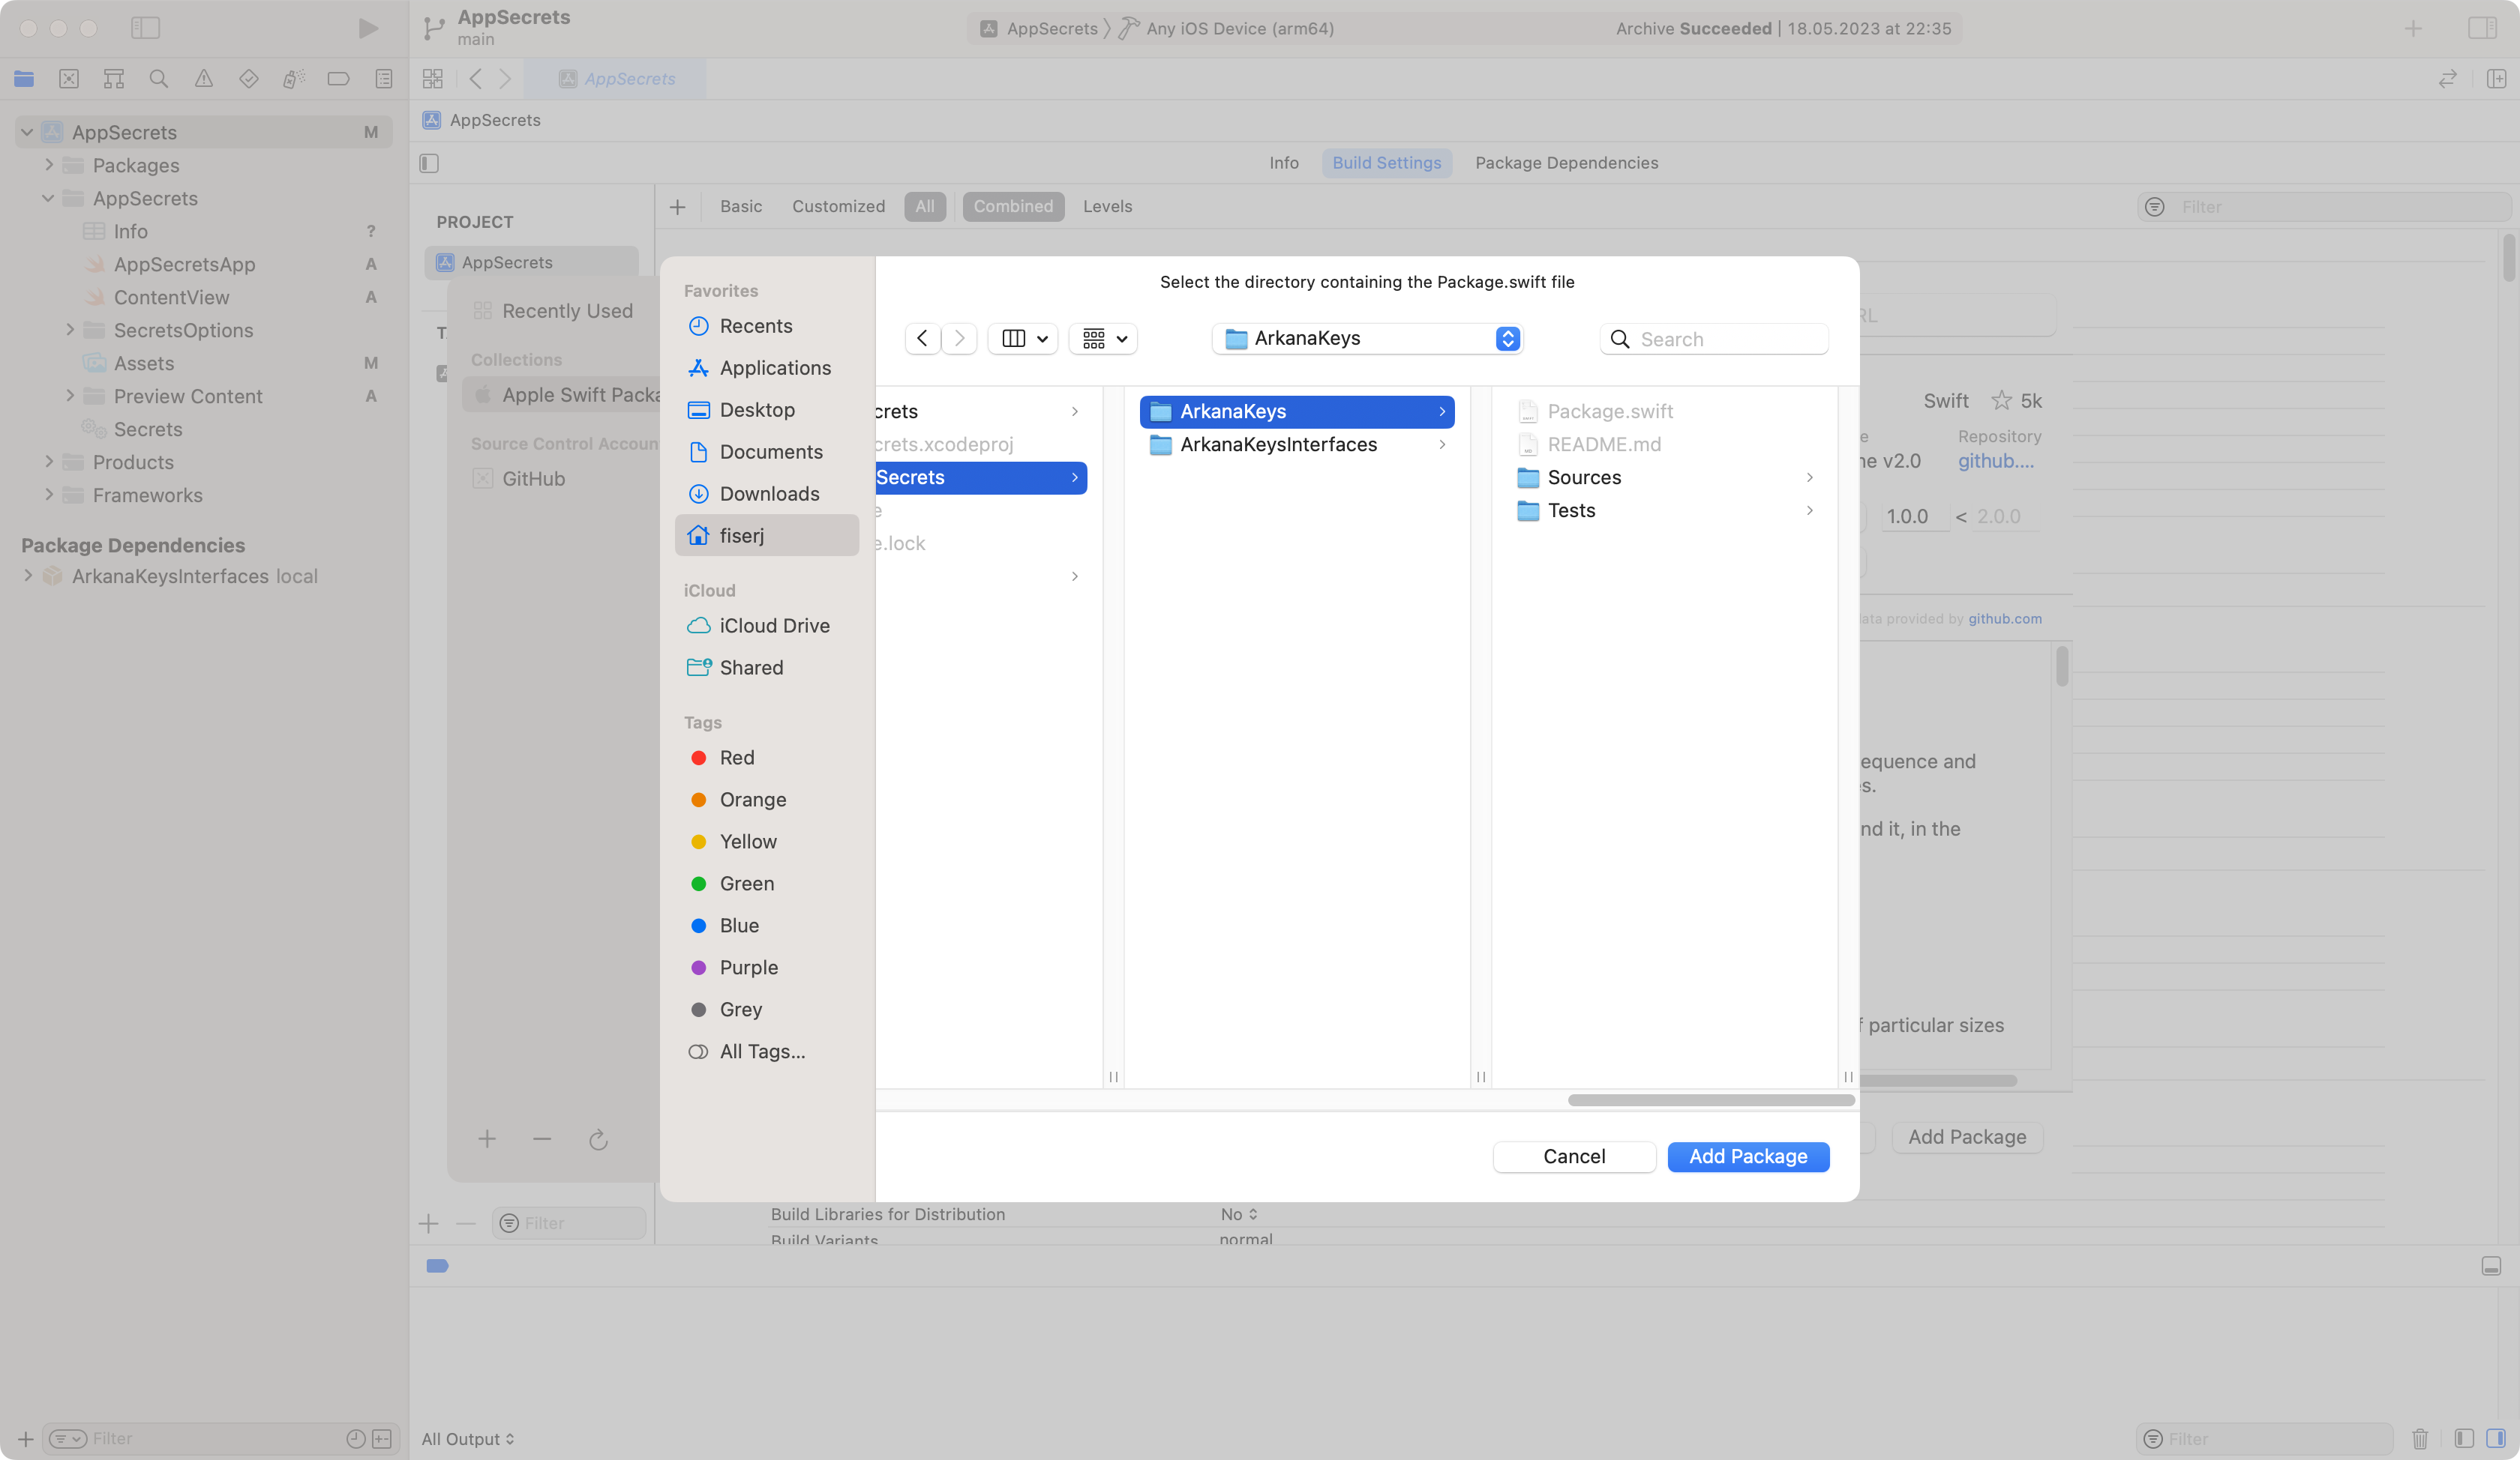Click the search icon in the dialog
The height and width of the screenshot is (1460, 2520).
click(1618, 337)
